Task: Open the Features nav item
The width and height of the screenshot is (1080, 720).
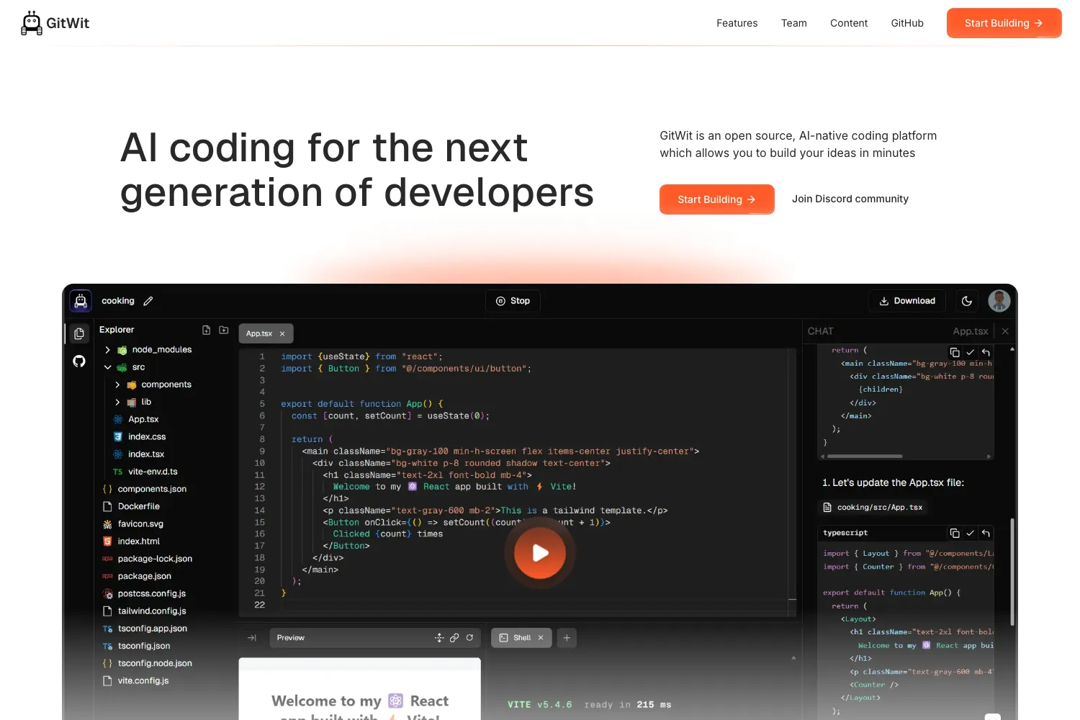Action: point(737,23)
